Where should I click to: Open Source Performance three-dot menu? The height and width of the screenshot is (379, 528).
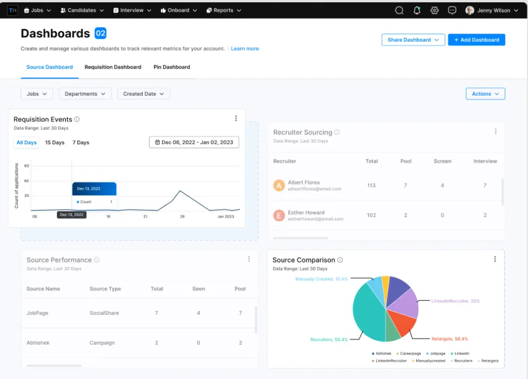tap(249, 259)
